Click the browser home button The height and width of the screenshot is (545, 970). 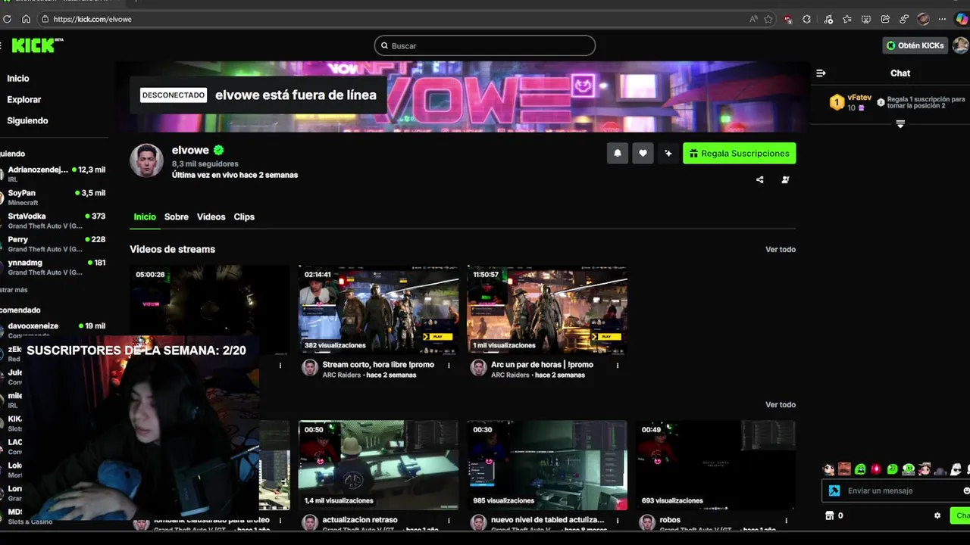(26, 19)
